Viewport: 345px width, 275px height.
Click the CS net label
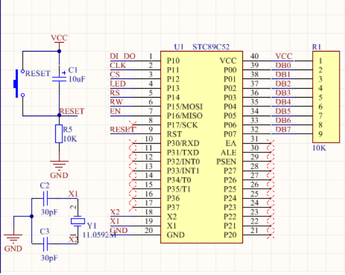(x=115, y=75)
